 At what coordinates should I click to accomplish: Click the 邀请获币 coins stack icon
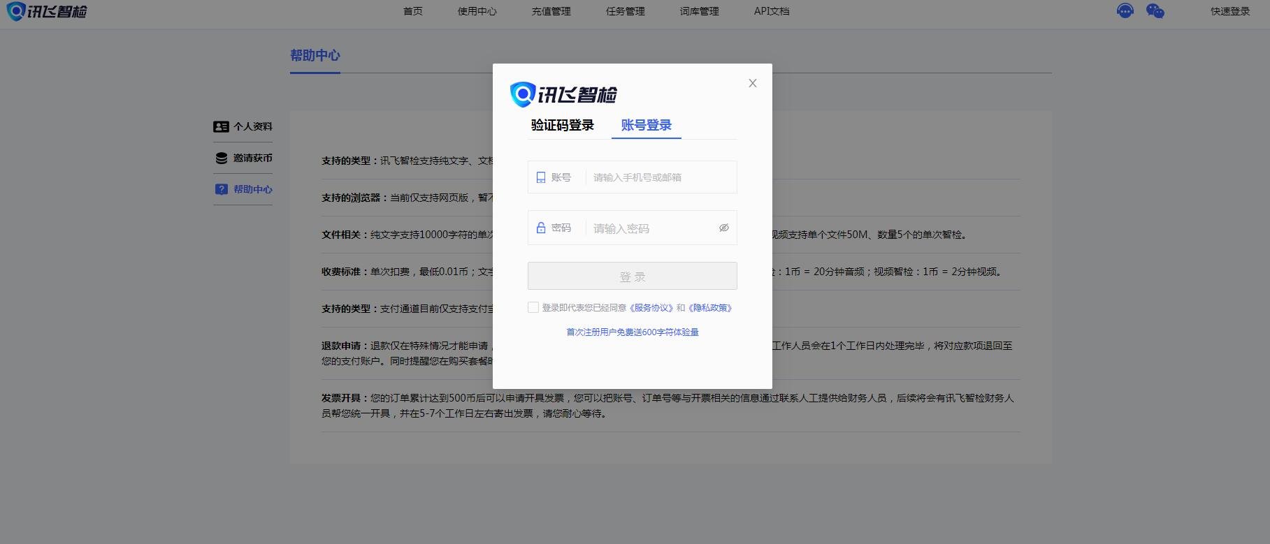[221, 158]
